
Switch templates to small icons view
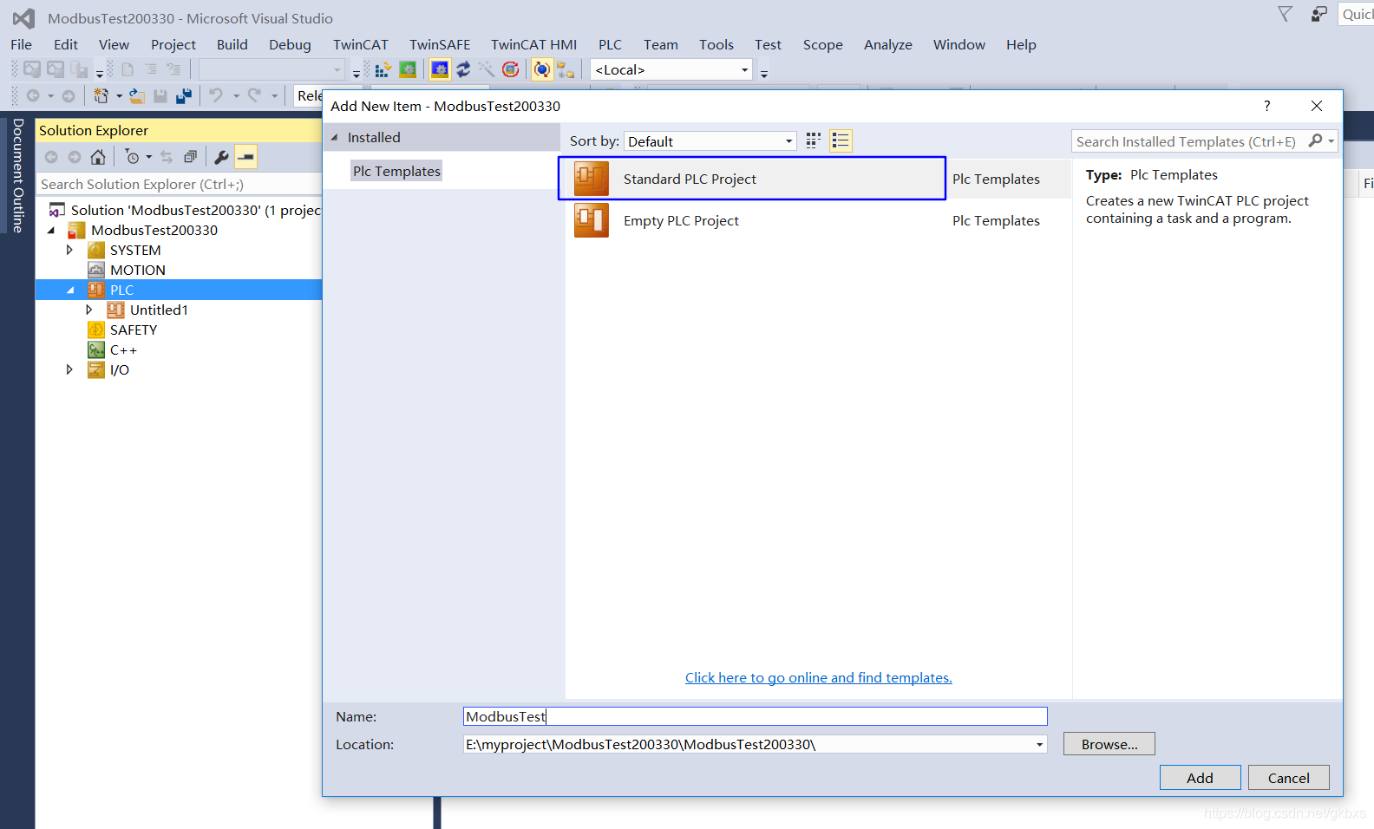813,140
